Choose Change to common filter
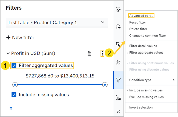The image size is (178, 117). 147,36
